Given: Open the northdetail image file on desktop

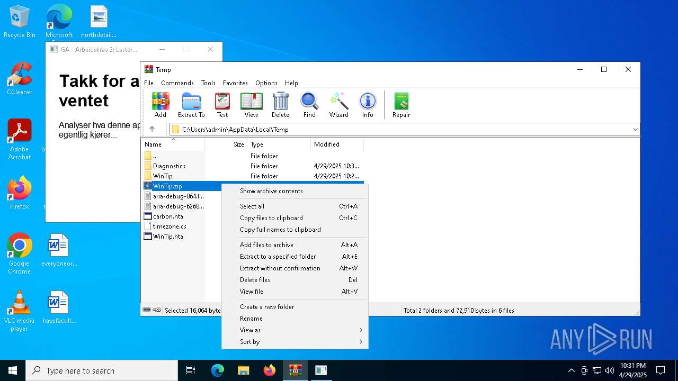Looking at the screenshot, I should point(99,22).
